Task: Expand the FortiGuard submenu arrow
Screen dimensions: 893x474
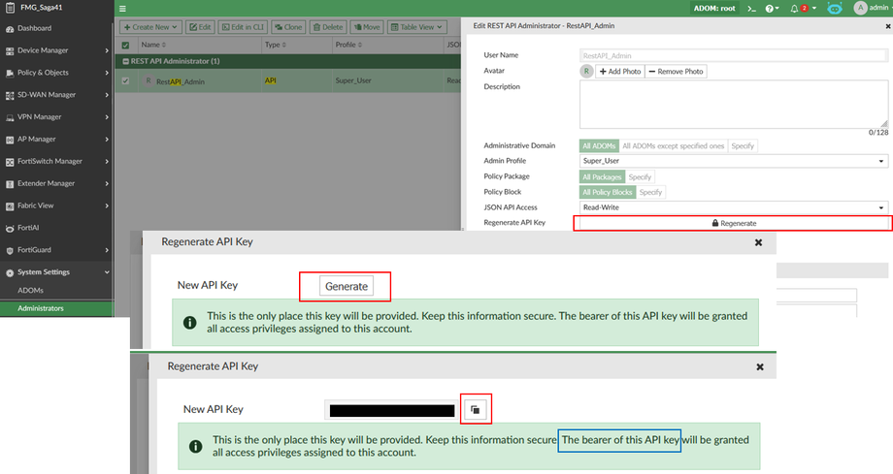Action: coord(107,250)
